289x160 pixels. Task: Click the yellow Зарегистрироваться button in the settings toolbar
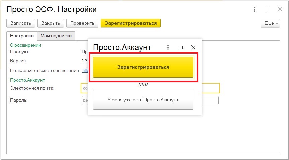[x=130, y=23]
